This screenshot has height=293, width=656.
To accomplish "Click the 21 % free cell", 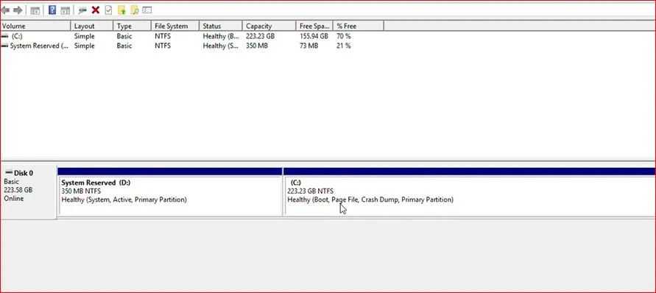I will point(344,46).
